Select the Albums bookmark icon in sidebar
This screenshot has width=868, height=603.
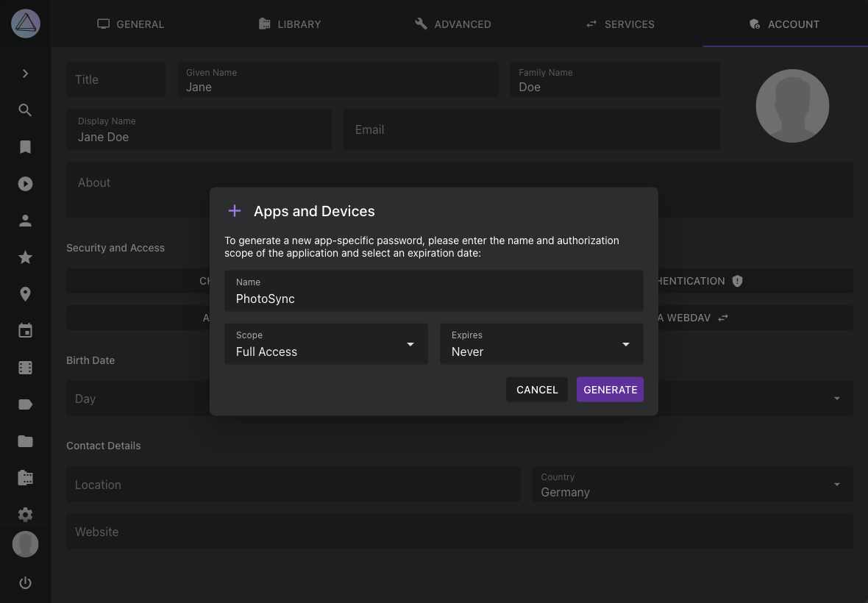[x=25, y=147]
